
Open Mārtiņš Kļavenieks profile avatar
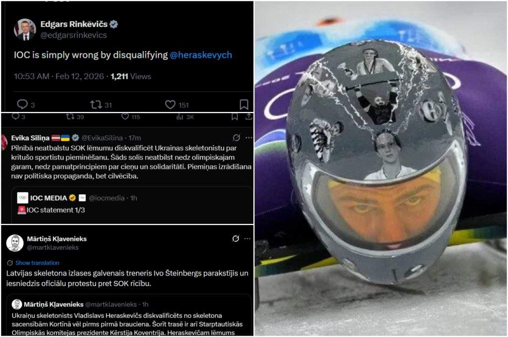(15, 243)
